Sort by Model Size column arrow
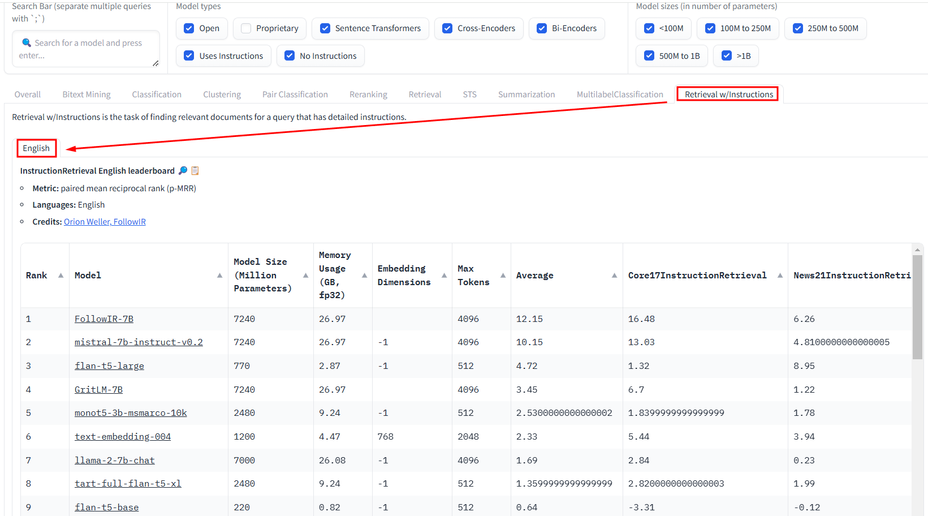The width and height of the screenshot is (928, 516). (305, 276)
